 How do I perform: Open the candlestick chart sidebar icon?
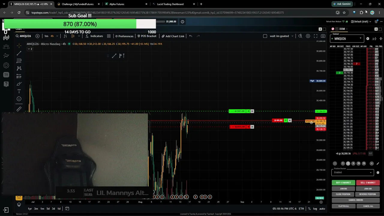tap(6, 37)
